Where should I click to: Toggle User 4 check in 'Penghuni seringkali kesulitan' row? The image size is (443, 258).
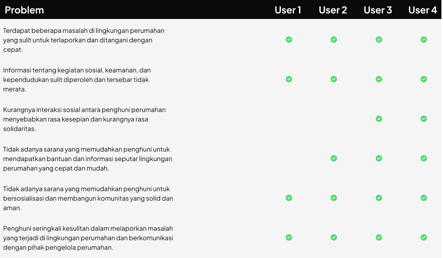click(x=424, y=237)
